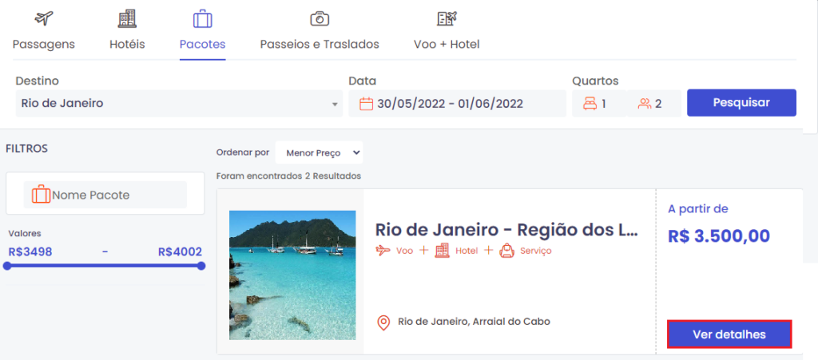The width and height of the screenshot is (818, 360).
Task: Click the Pesquisar button
Action: pos(741,103)
